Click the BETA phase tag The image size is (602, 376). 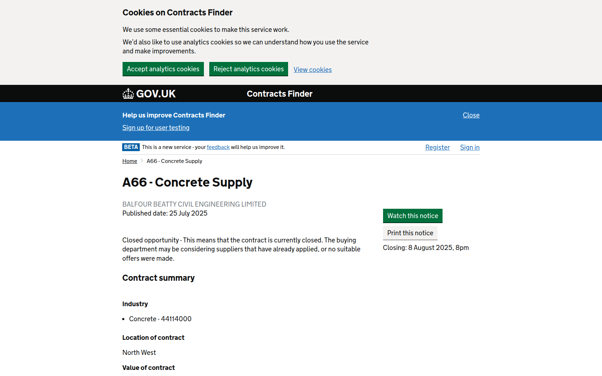[x=131, y=147]
